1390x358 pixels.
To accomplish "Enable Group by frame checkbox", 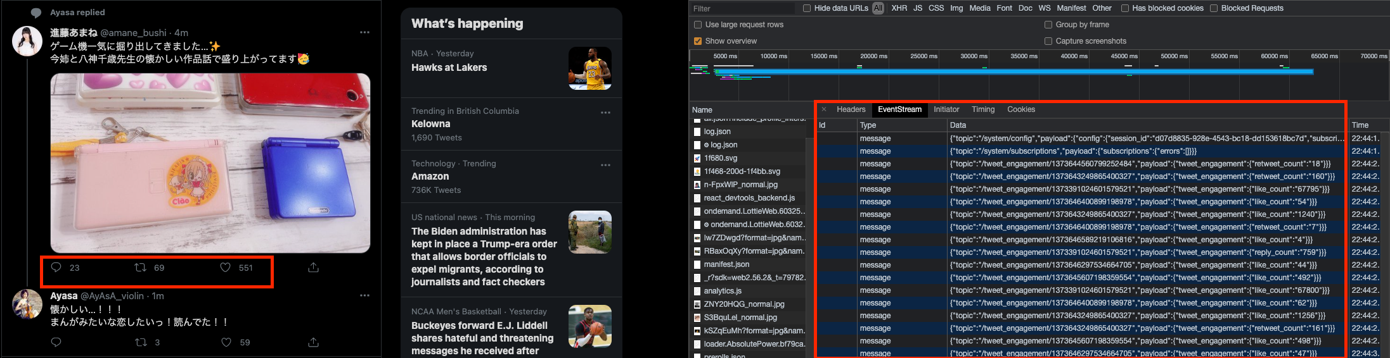I will tap(1048, 25).
